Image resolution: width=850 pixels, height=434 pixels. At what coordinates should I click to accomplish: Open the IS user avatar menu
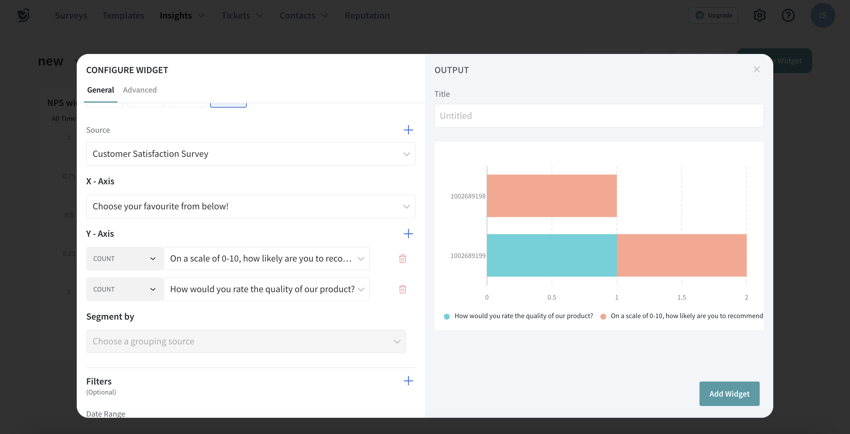click(x=822, y=16)
